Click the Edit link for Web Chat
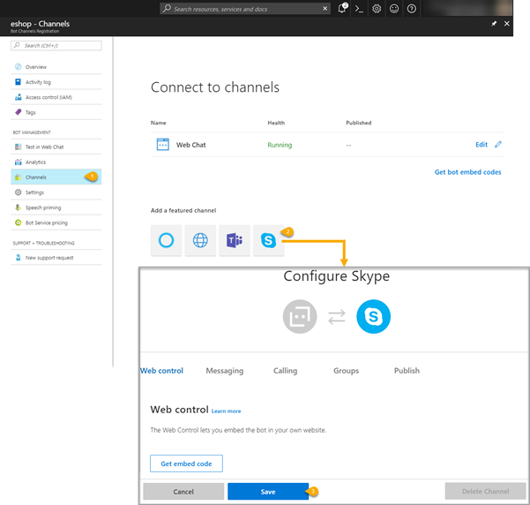Viewport: 530px width, 505px height. [481, 145]
